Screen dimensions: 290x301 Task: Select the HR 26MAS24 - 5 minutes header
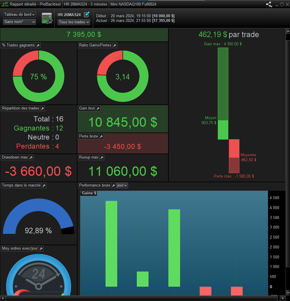[x=86, y=4]
